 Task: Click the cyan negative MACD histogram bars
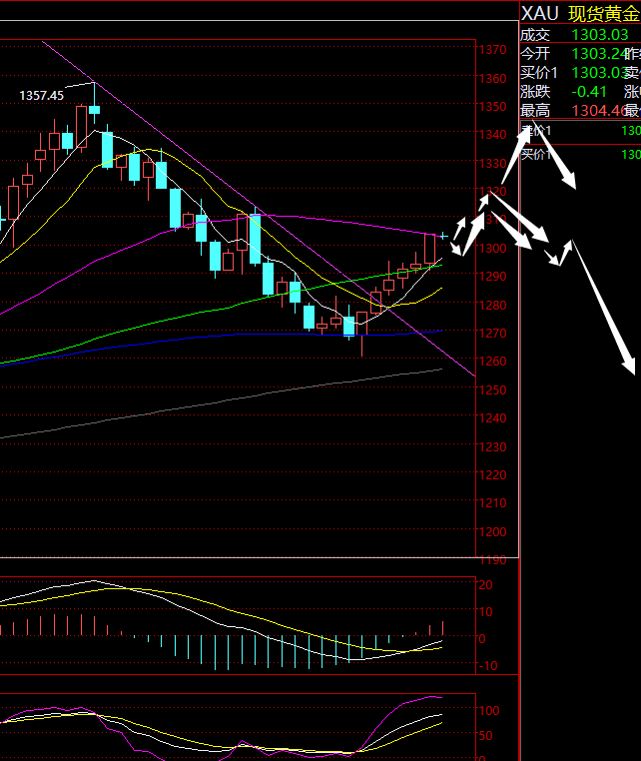[230, 652]
